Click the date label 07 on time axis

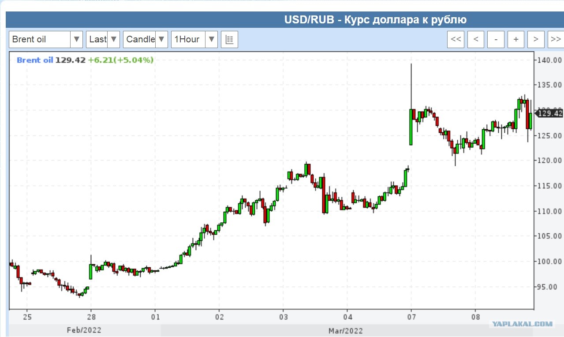point(411,317)
